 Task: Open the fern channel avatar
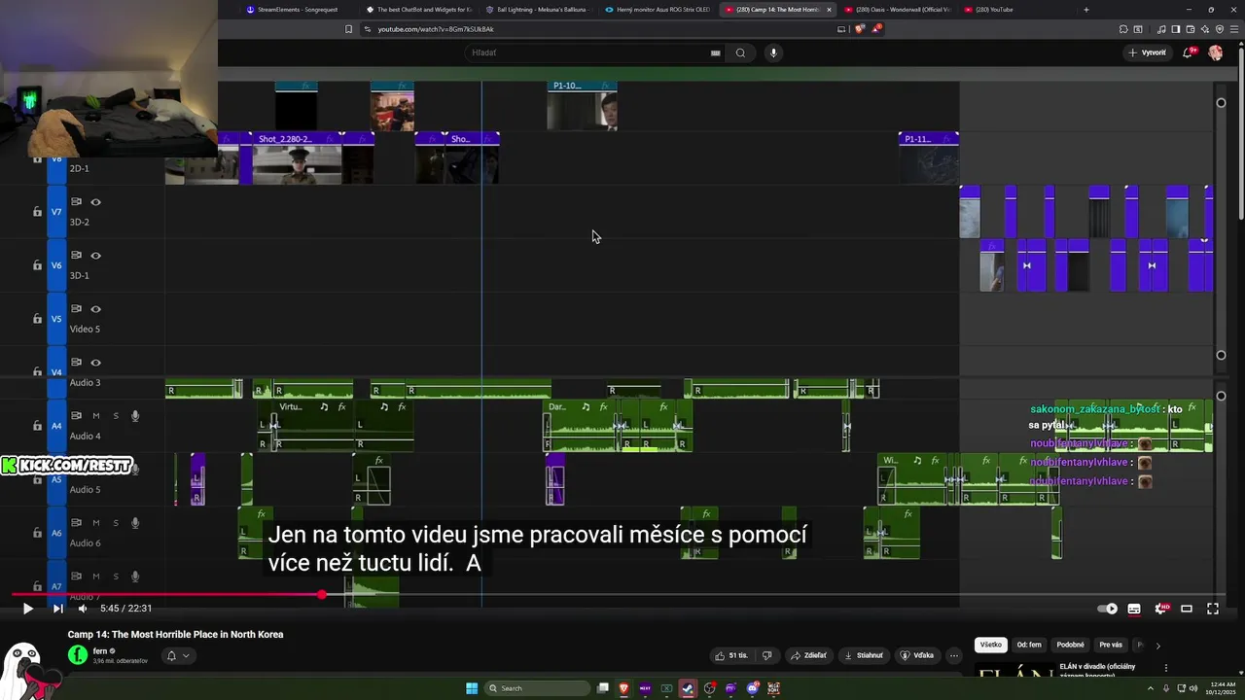click(x=78, y=655)
